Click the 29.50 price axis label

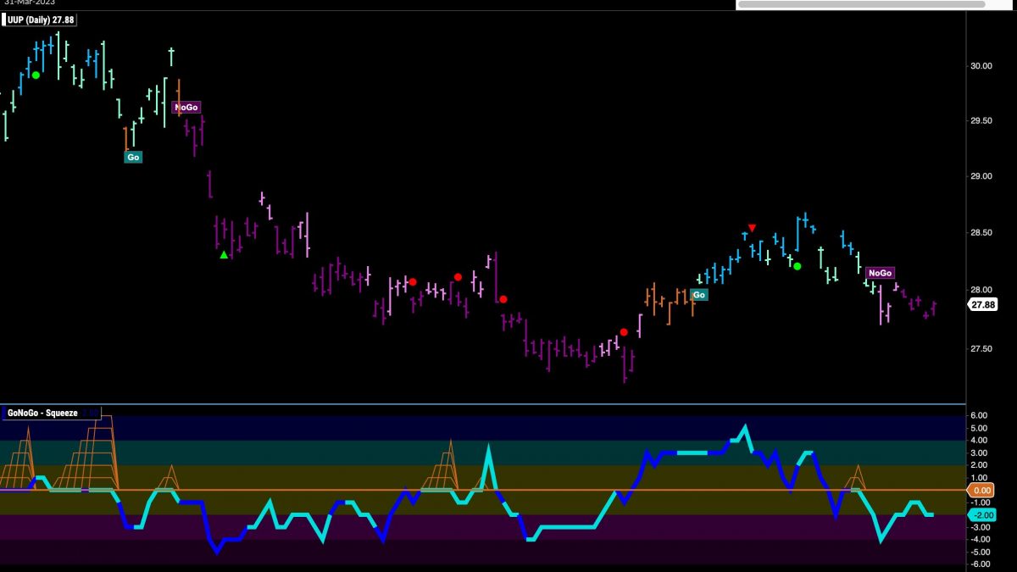click(982, 121)
